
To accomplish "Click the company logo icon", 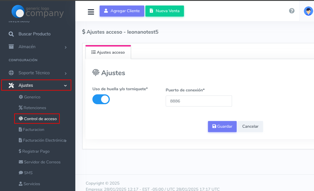I will [18, 12].
